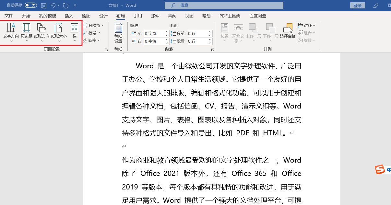Open Paper Size (纸张大小) button

pyautogui.click(x=59, y=32)
